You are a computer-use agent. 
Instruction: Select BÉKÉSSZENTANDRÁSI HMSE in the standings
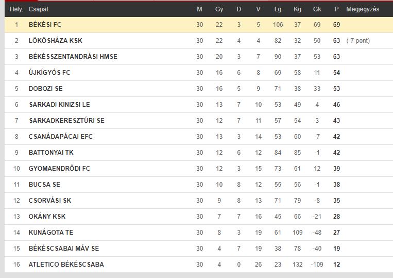point(73,56)
